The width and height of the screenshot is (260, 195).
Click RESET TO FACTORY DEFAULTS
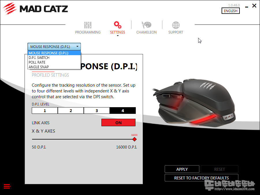click(x=201, y=178)
